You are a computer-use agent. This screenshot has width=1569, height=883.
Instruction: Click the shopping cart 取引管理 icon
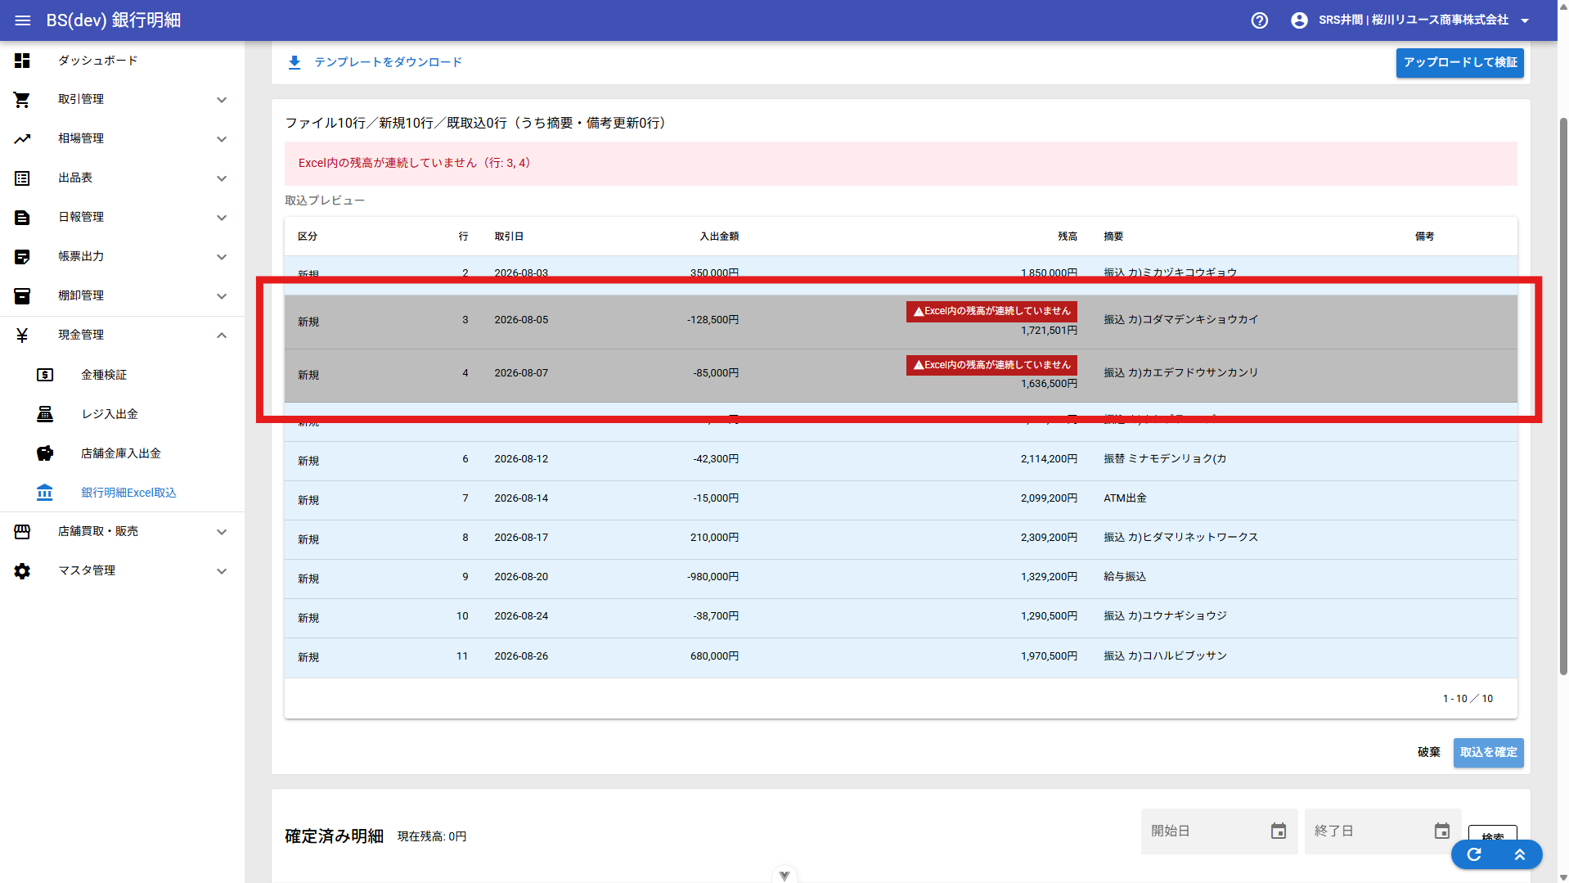tap(22, 100)
